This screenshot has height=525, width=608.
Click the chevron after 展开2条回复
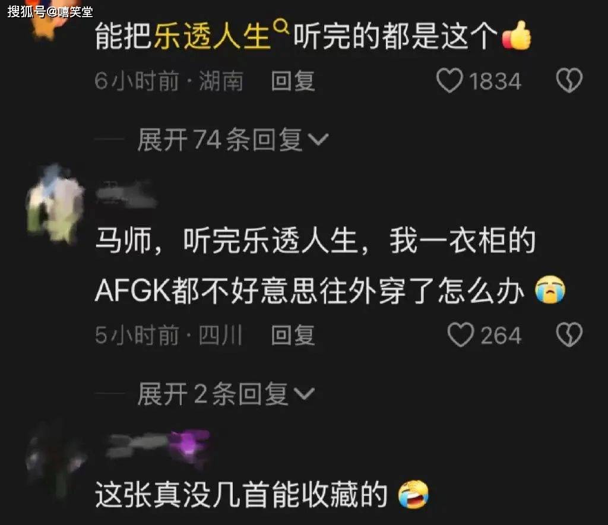tap(304, 394)
